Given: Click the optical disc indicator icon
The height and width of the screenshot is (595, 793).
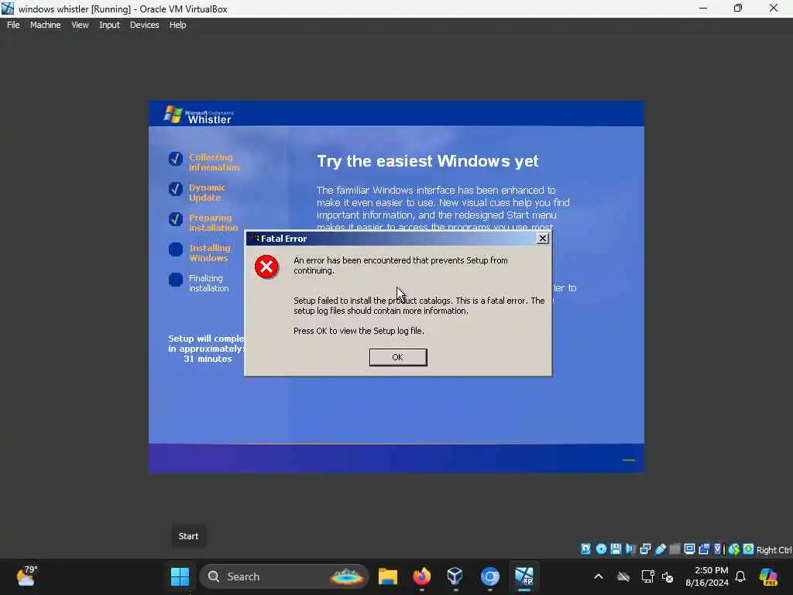Looking at the screenshot, I should (x=601, y=549).
